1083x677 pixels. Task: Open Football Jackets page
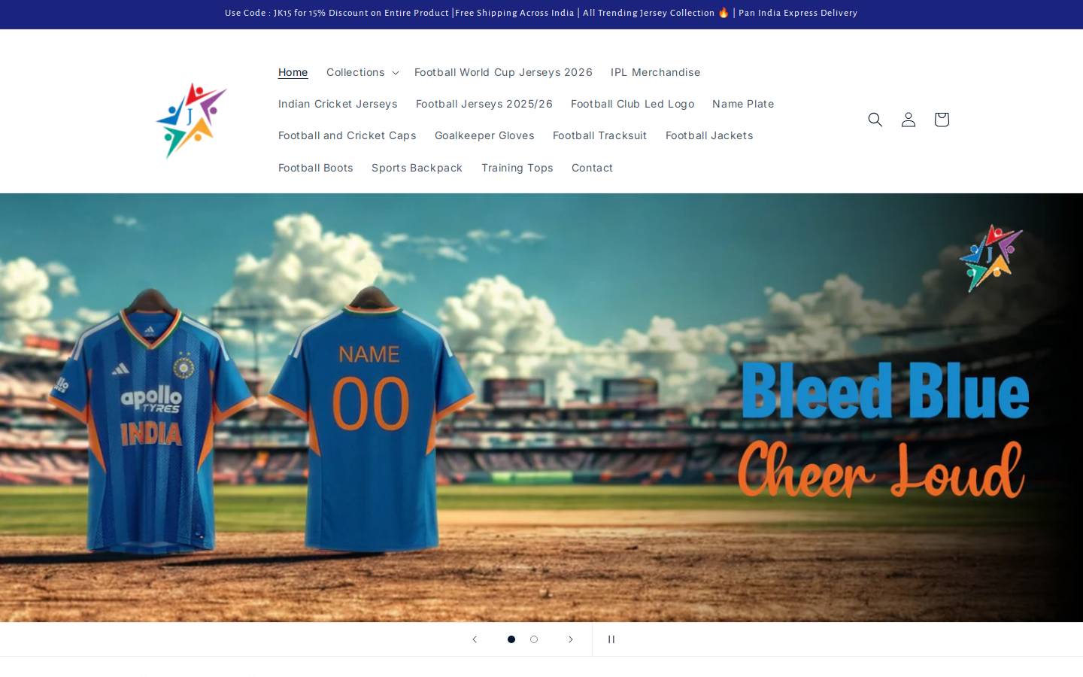(x=709, y=135)
